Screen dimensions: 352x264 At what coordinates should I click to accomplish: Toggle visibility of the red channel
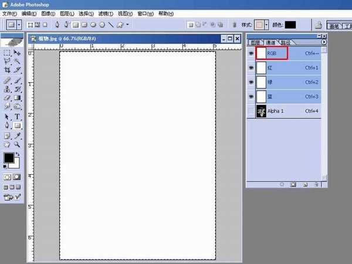[x=251, y=67]
